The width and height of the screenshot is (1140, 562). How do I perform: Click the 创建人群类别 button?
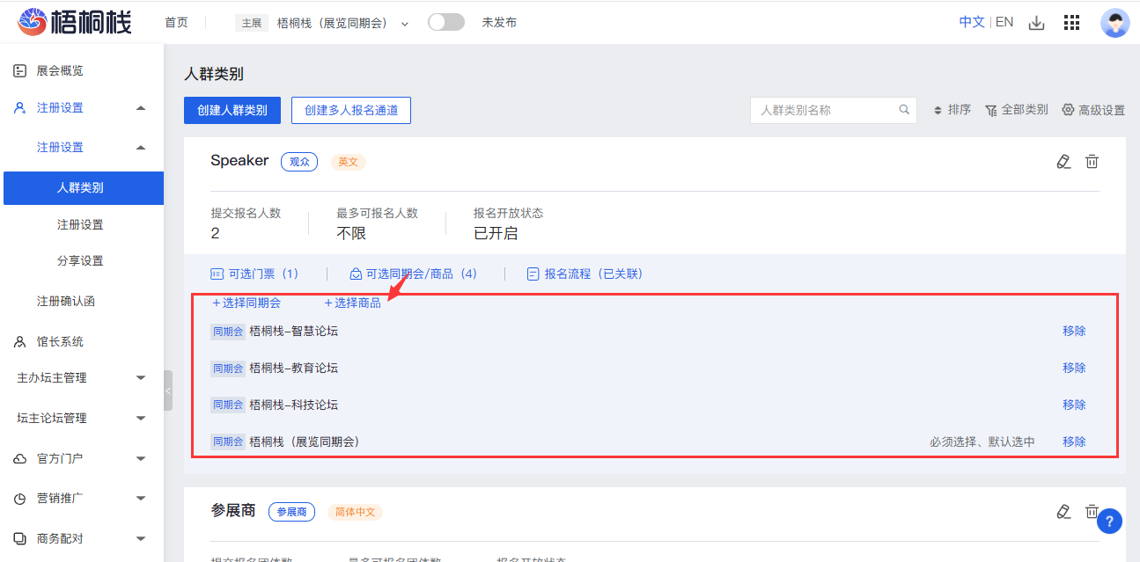(232, 111)
